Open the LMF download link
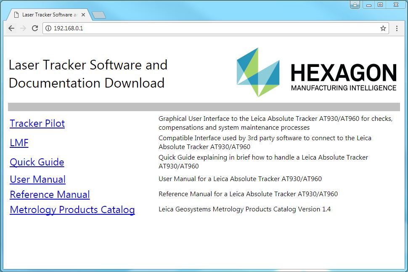408x272 pixels. (19, 143)
